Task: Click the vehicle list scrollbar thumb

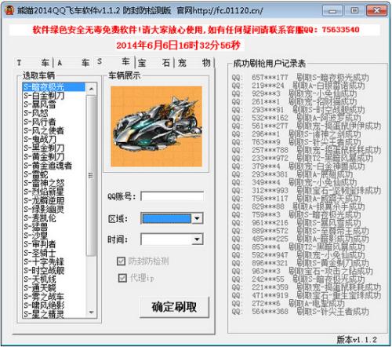Action: click(91, 175)
